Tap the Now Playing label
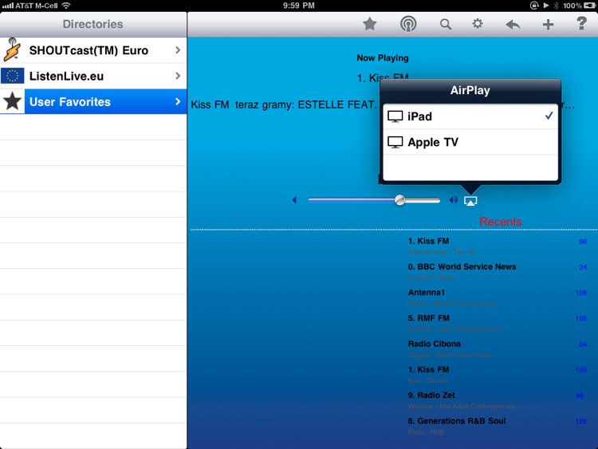This screenshot has height=449, width=598. (x=383, y=58)
